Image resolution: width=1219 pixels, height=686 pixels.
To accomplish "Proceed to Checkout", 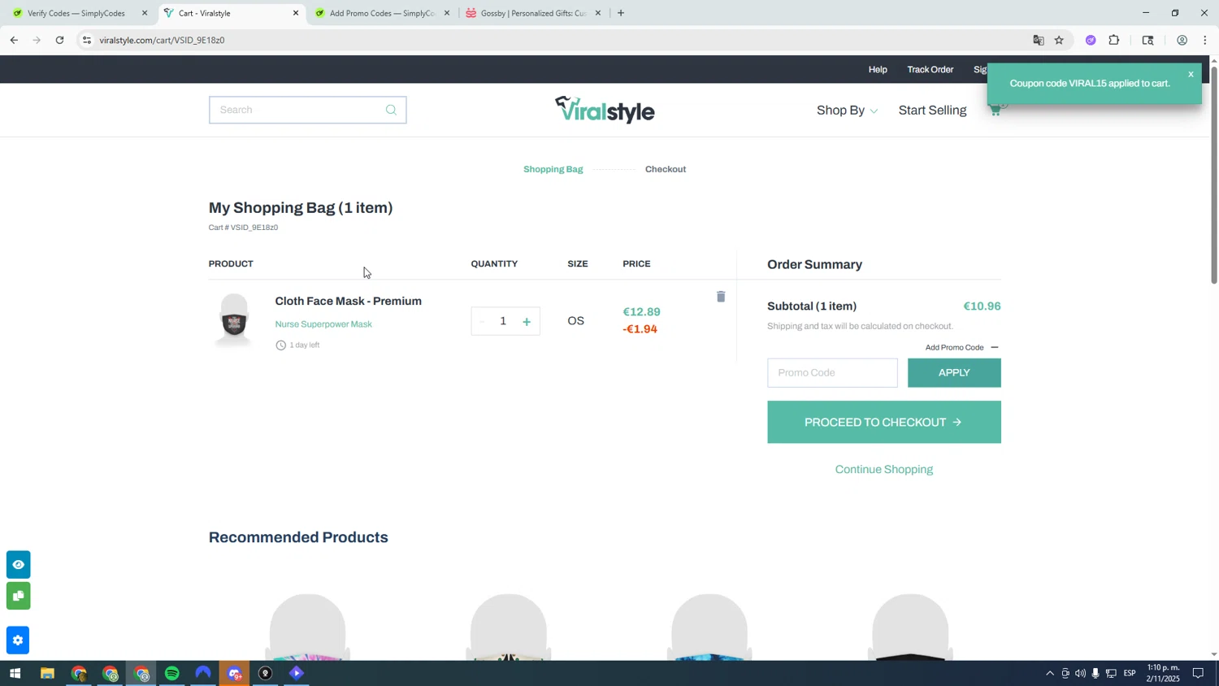I will (x=883, y=423).
